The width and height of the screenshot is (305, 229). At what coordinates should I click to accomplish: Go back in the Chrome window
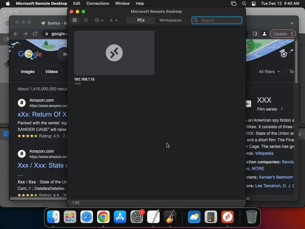(16, 34)
